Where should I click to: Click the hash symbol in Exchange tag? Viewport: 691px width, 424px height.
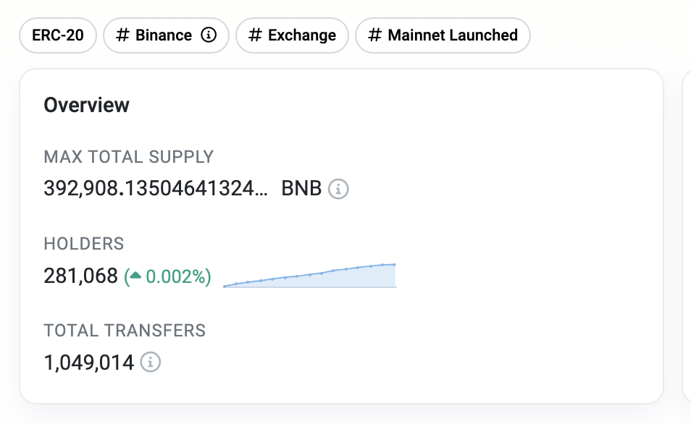coord(254,35)
